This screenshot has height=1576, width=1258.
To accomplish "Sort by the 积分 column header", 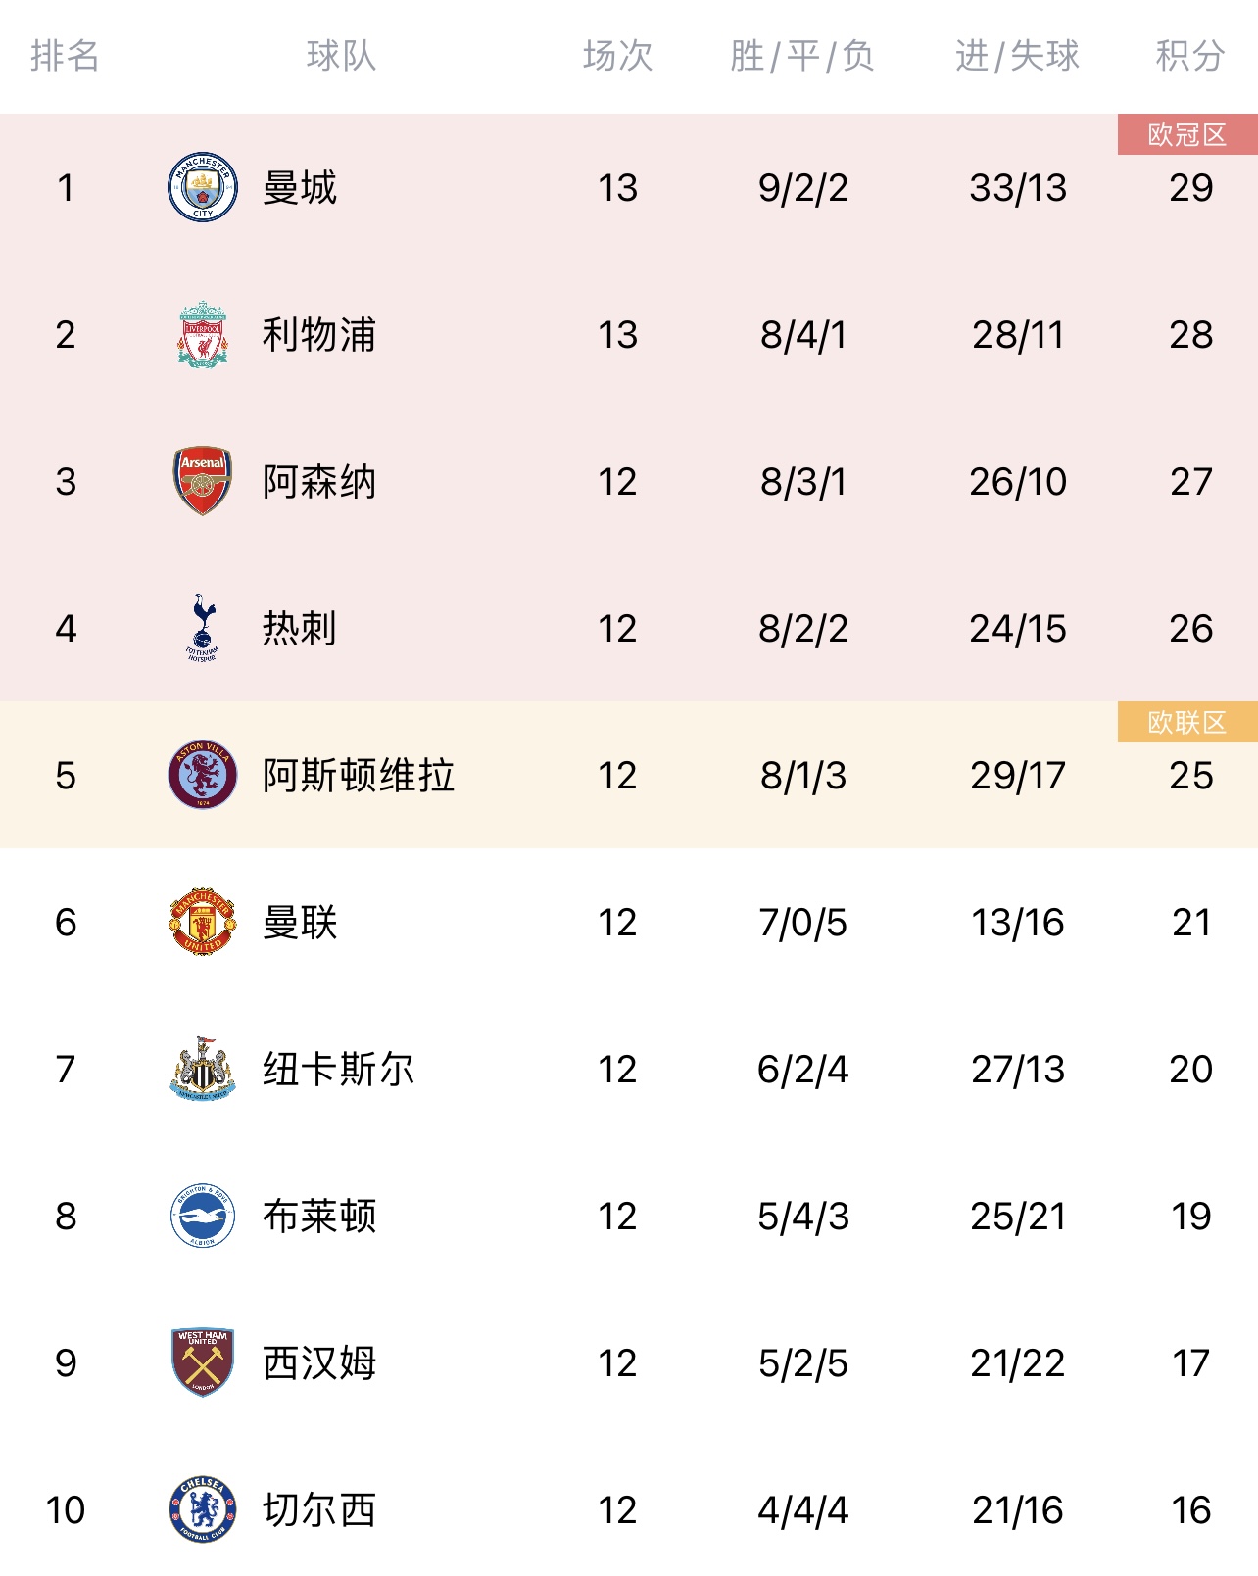I will click(x=1190, y=56).
